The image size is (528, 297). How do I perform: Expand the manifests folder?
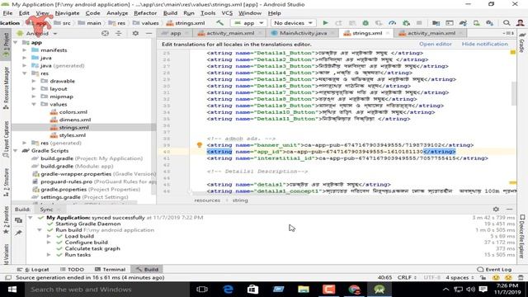tap(25, 50)
